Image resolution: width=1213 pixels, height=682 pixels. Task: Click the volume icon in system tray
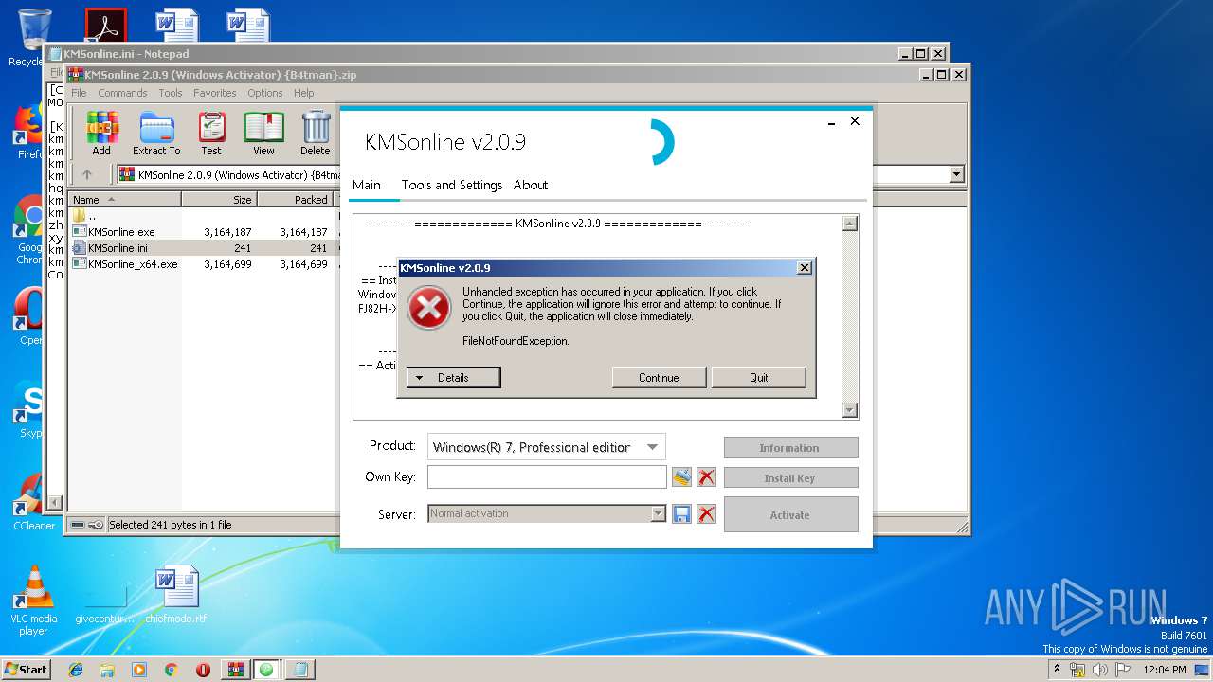coord(1100,670)
